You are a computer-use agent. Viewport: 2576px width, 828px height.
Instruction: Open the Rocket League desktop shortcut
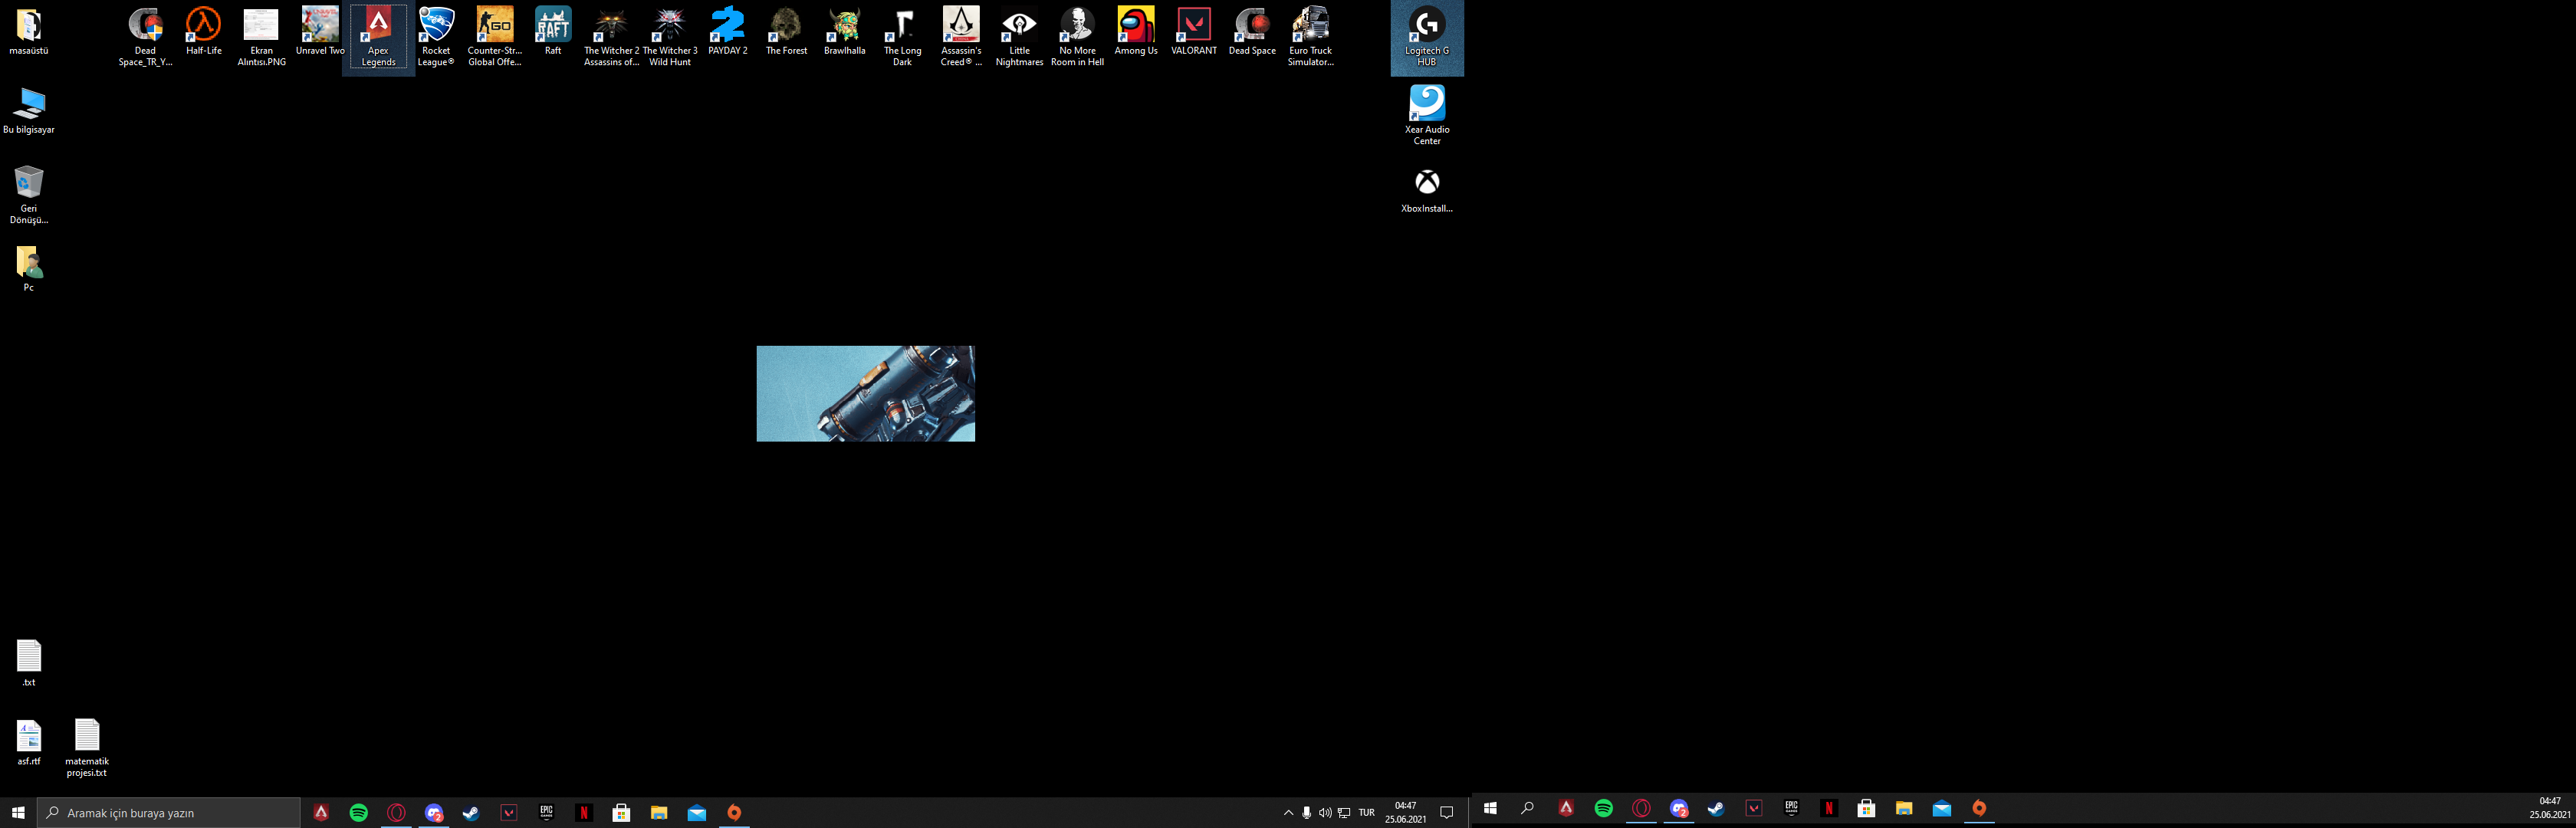click(436, 25)
